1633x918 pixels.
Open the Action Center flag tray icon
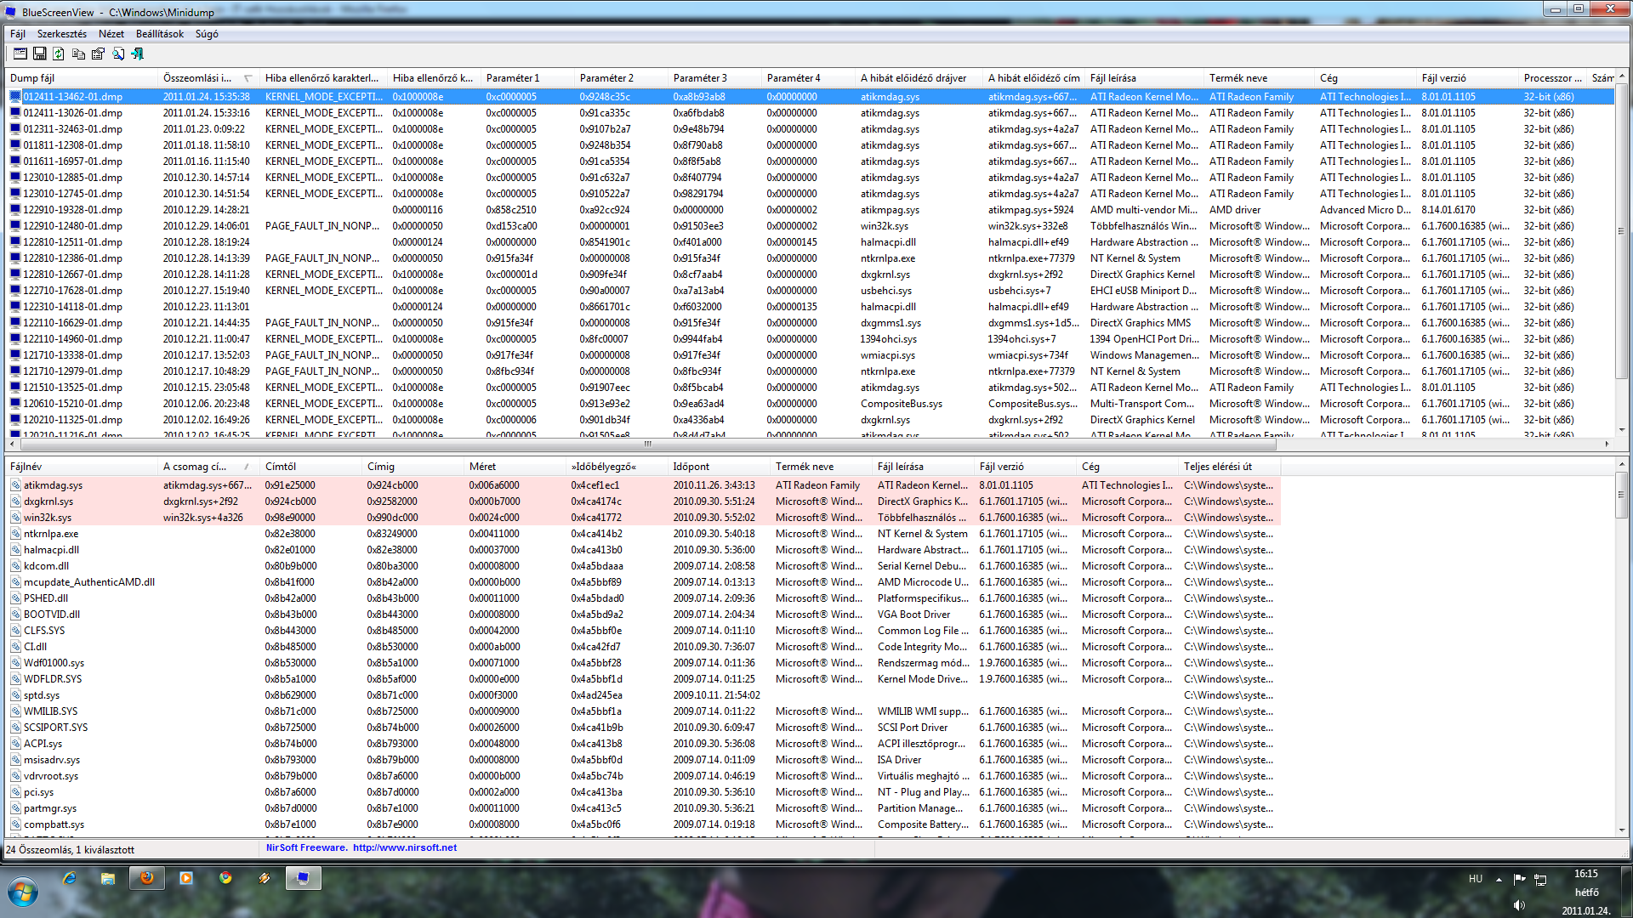point(1520,879)
